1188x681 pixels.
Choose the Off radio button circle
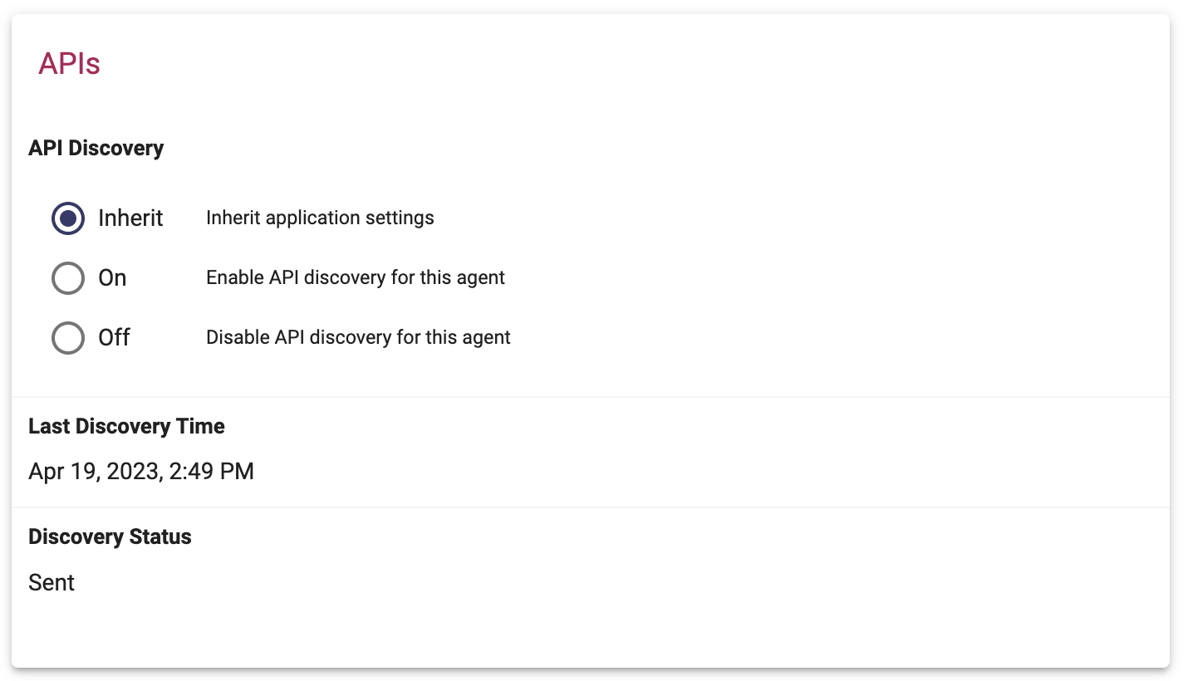click(x=68, y=338)
